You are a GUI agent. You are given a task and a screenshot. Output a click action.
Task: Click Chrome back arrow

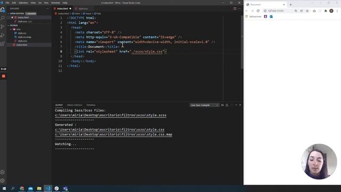(247, 11)
